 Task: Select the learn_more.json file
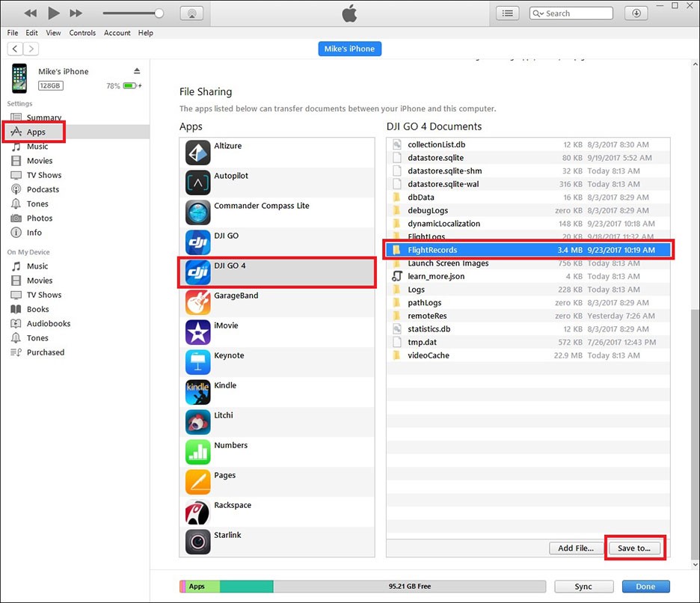coord(528,277)
